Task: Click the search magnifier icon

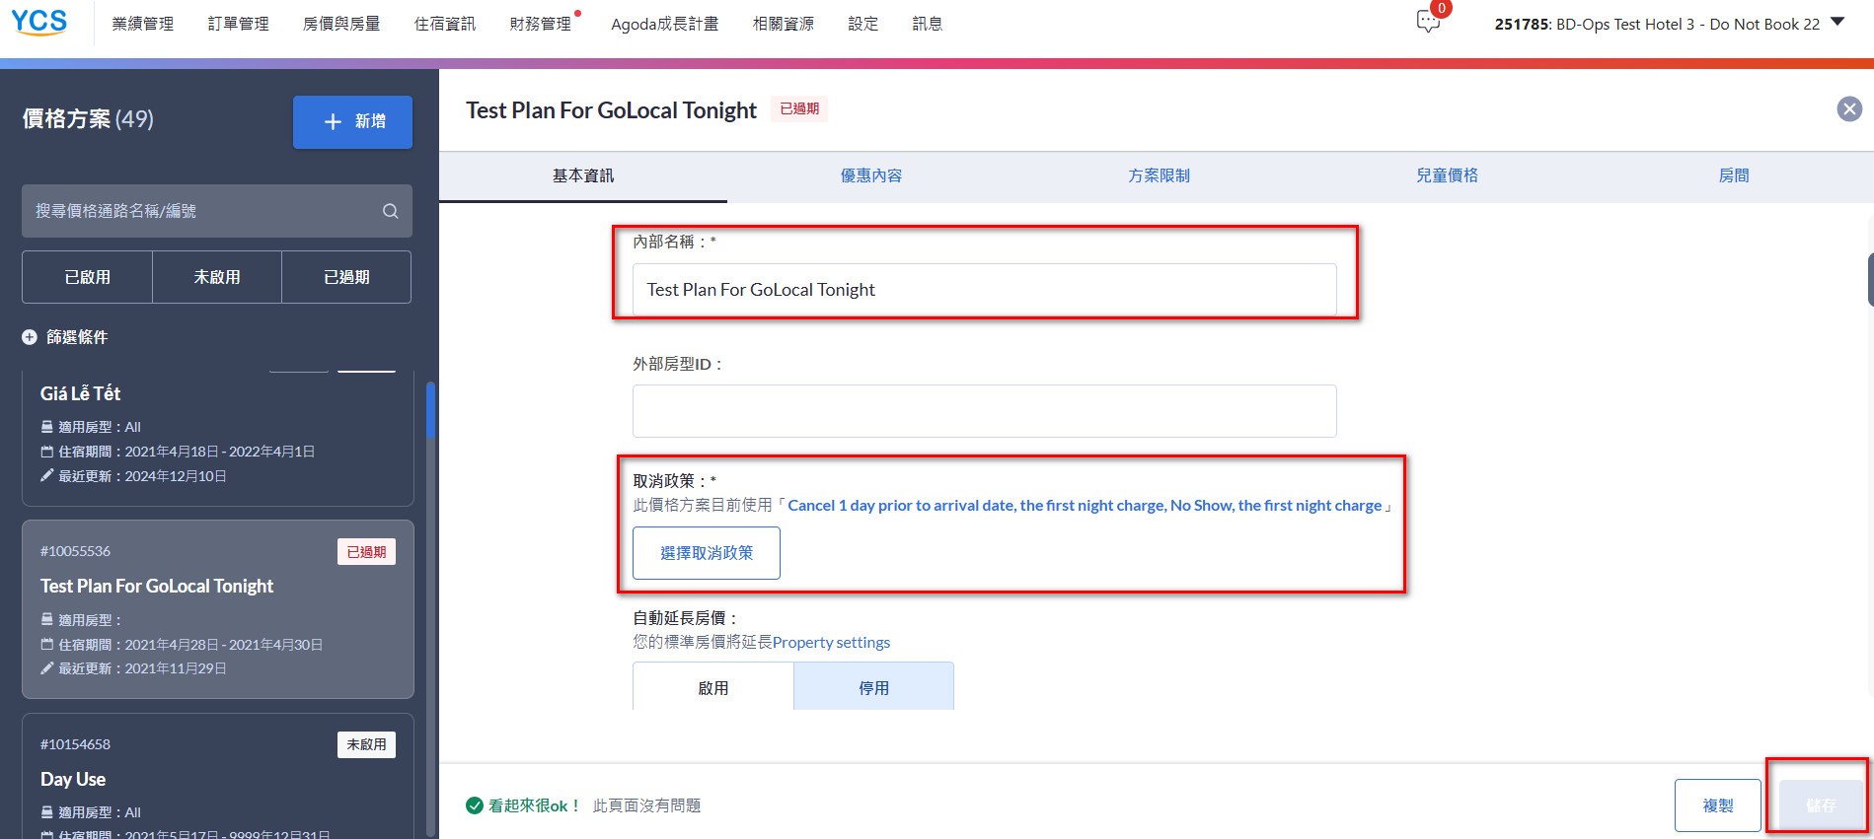Action: pyautogui.click(x=391, y=211)
